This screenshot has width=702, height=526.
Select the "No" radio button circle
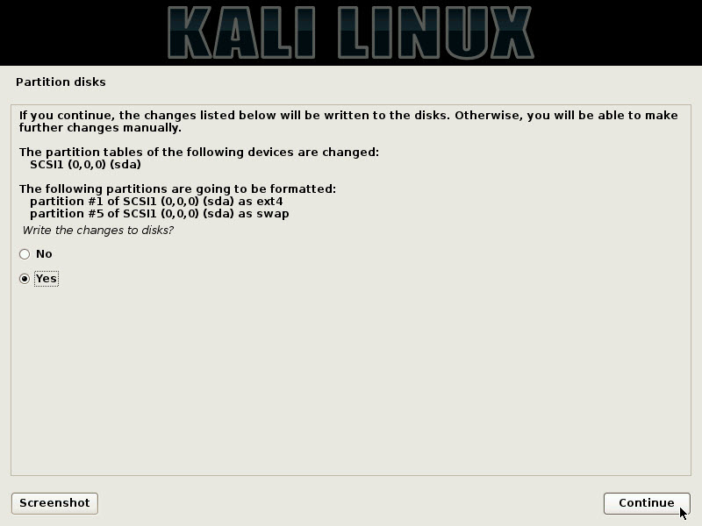point(25,254)
